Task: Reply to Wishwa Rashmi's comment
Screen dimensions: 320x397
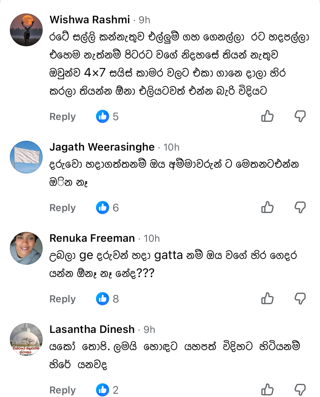Action: (62, 117)
